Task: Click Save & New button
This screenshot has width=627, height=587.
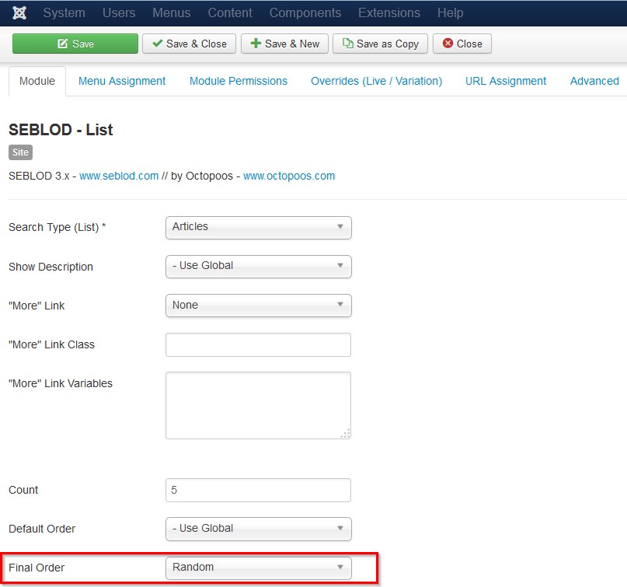Action: tap(284, 44)
